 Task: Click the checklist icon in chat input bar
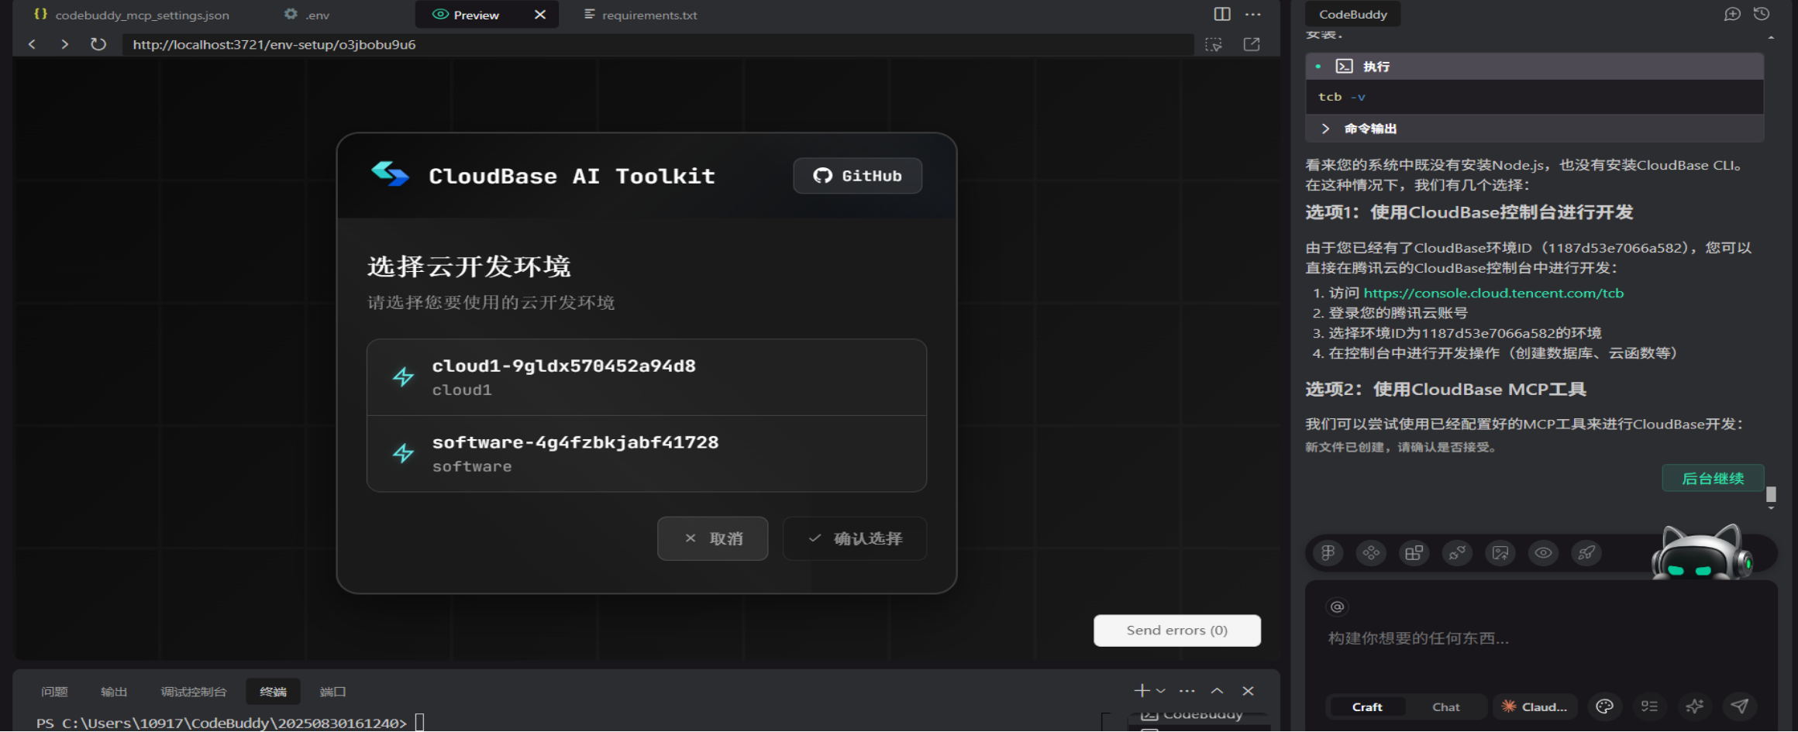tap(1649, 706)
